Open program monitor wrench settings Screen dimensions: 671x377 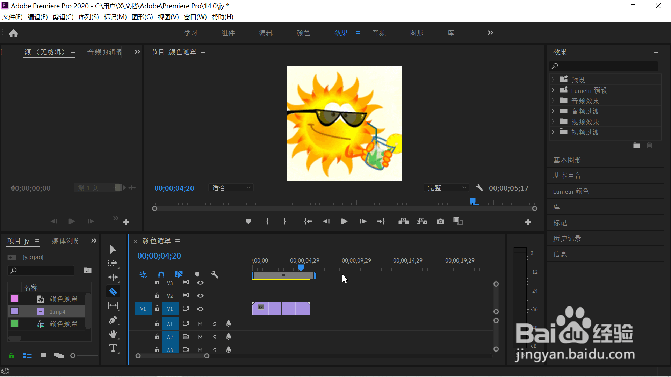click(x=479, y=188)
